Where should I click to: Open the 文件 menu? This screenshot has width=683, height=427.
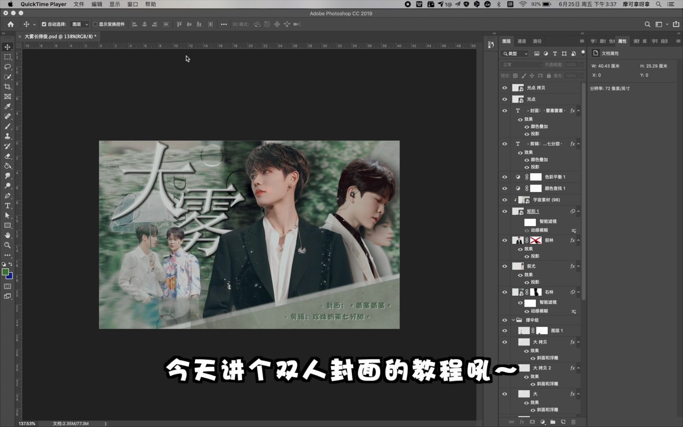[x=79, y=4]
